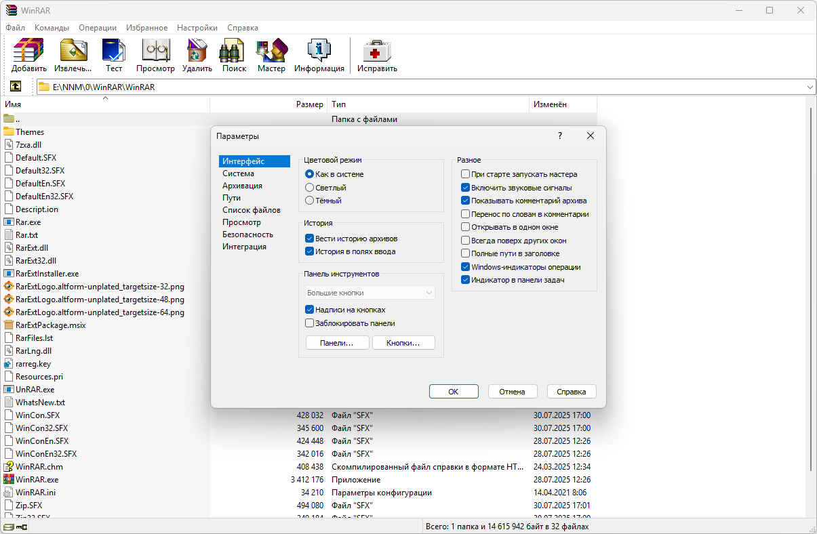Click the Панели... button
Viewport: 817px width, 534px height.
click(x=337, y=343)
